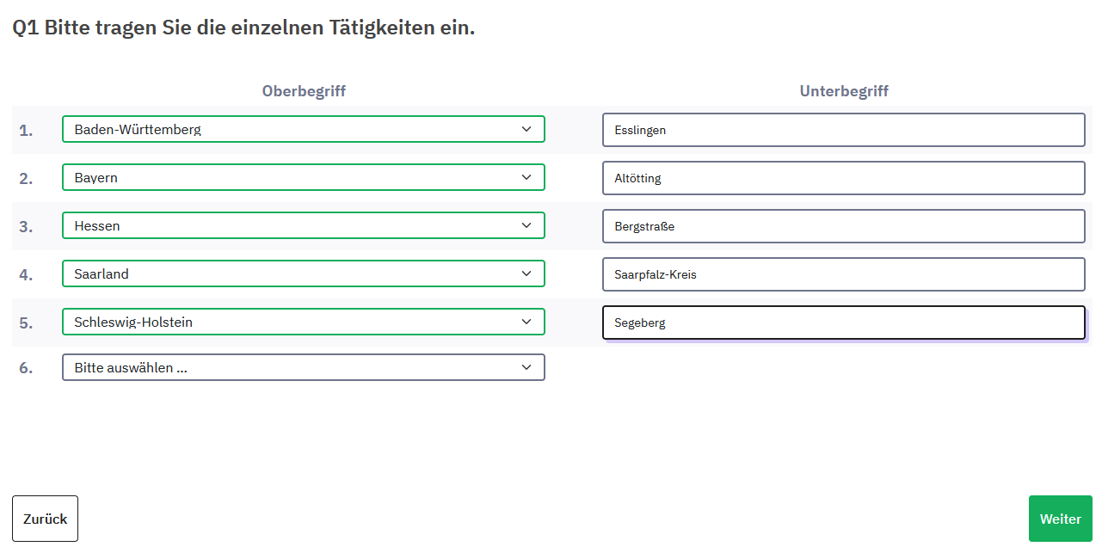Focus the Bergstraße text field

[844, 226]
